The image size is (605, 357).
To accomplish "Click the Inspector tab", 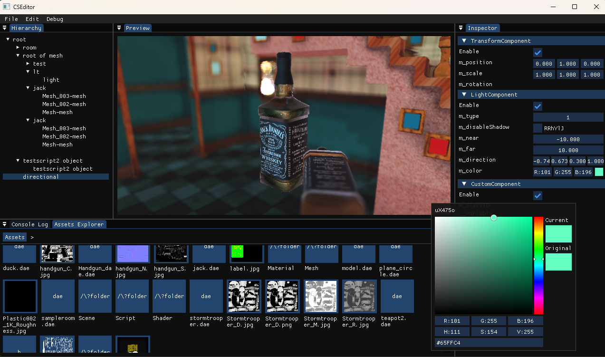I will pyautogui.click(x=482, y=28).
